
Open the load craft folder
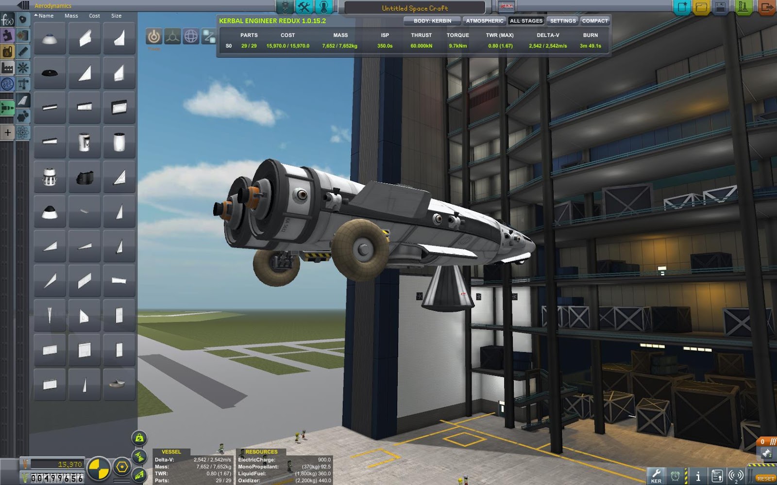(701, 7)
